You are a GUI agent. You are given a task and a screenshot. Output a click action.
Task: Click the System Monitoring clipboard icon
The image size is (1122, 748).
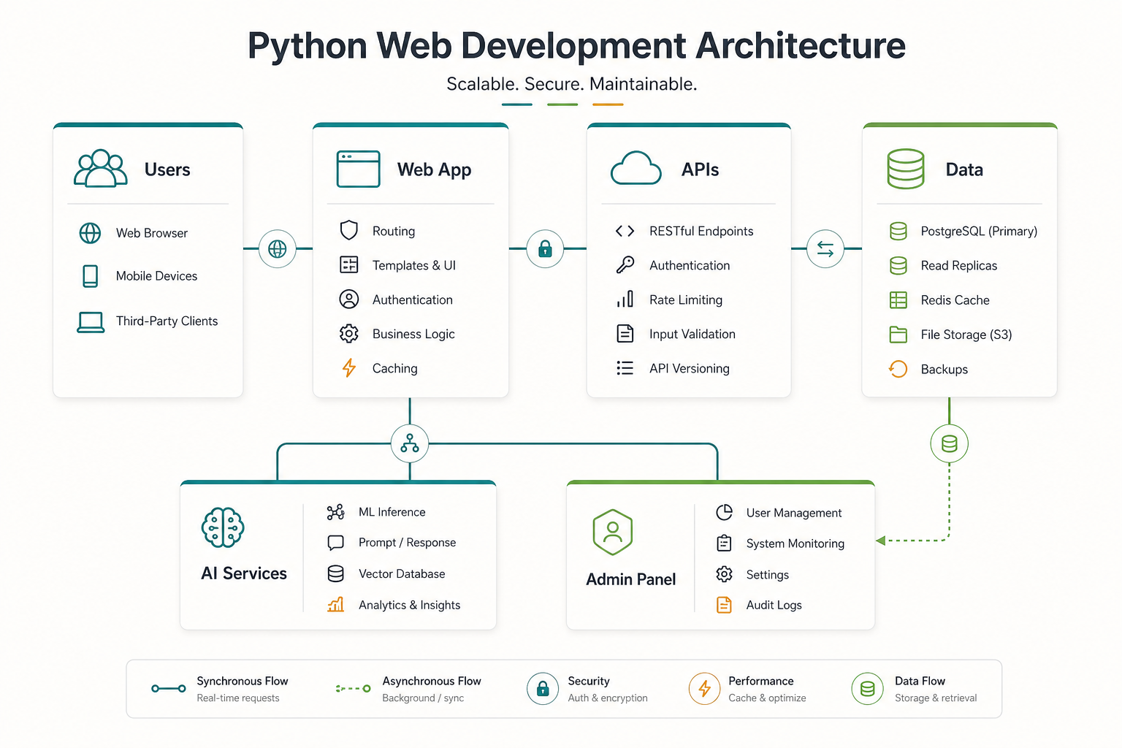point(725,543)
